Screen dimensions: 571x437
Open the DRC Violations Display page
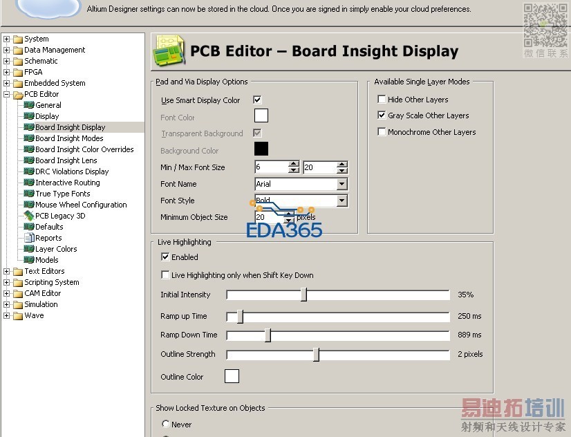pos(72,171)
